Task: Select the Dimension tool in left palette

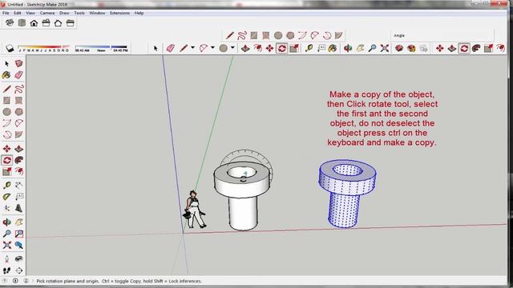Action: 18,186
